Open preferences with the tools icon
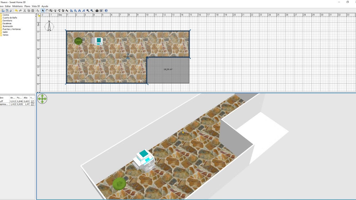 click(x=11, y=11)
